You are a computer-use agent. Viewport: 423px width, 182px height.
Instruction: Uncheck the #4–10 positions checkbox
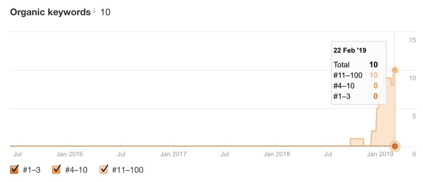(x=56, y=169)
